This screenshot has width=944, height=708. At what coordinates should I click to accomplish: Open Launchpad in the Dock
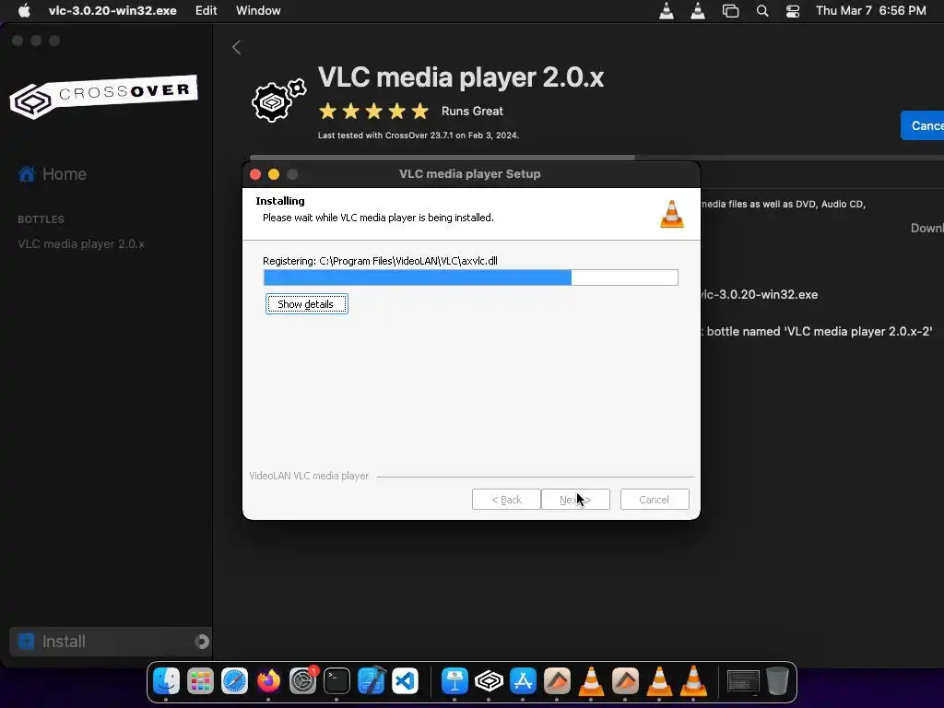[200, 681]
